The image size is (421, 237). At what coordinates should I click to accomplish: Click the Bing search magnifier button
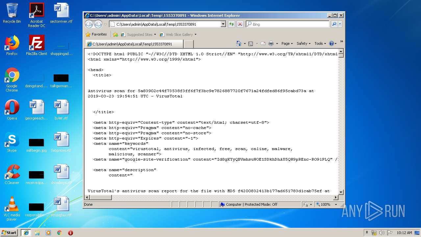pos(334,24)
